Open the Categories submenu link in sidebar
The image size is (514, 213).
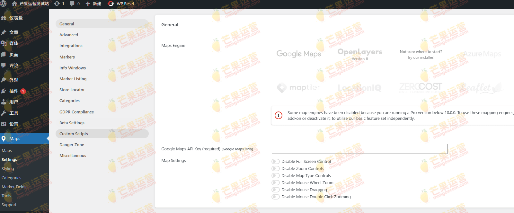click(x=11, y=178)
